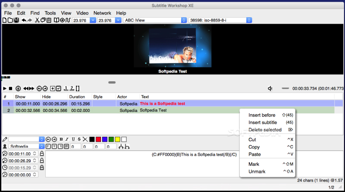Click the waveform icon in toolbar

point(68,20)
